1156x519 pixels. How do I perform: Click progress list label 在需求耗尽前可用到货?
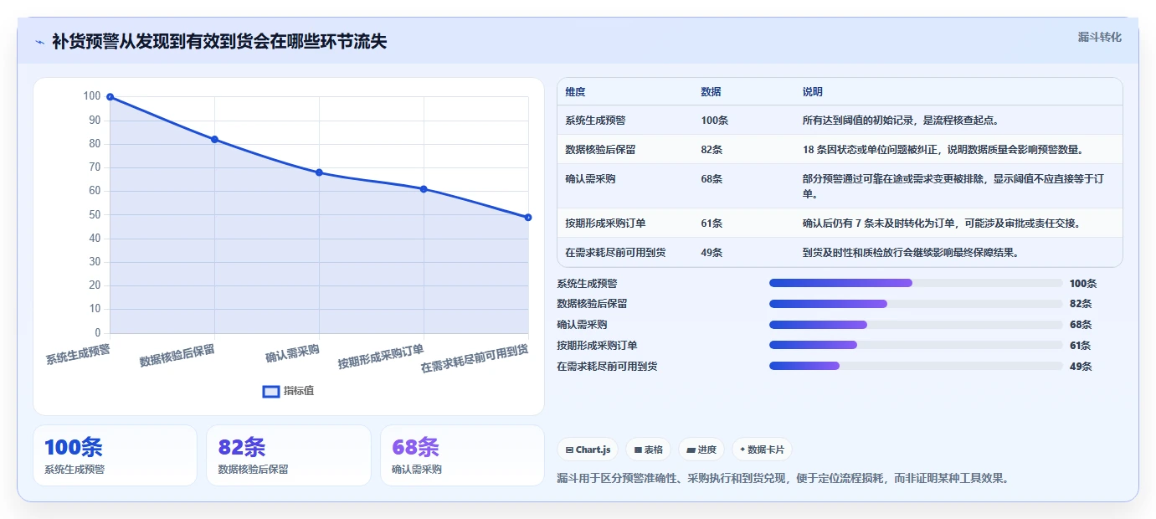[607, 366]
